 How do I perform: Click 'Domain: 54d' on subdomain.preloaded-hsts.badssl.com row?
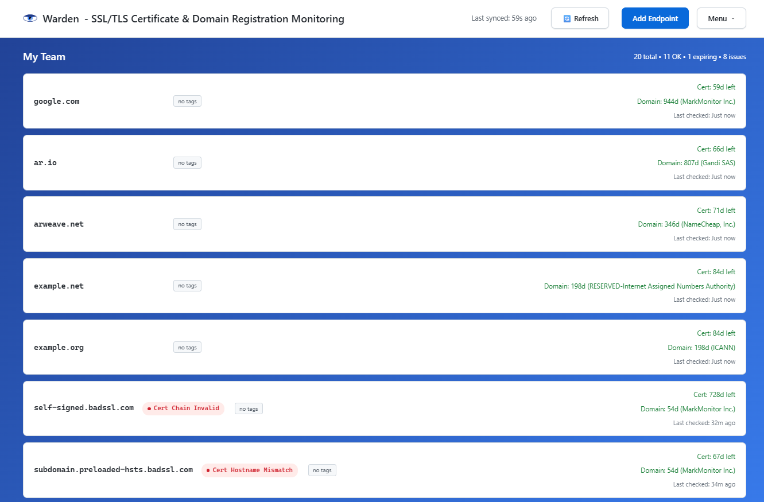688,470
